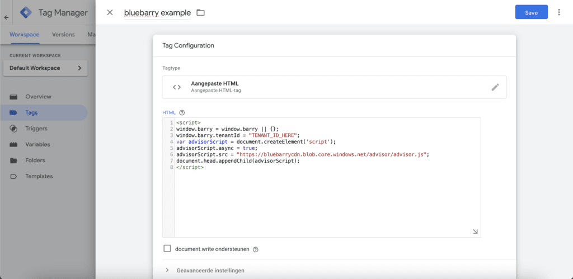Close the bluebarry example tag editor

pos(110,12)
